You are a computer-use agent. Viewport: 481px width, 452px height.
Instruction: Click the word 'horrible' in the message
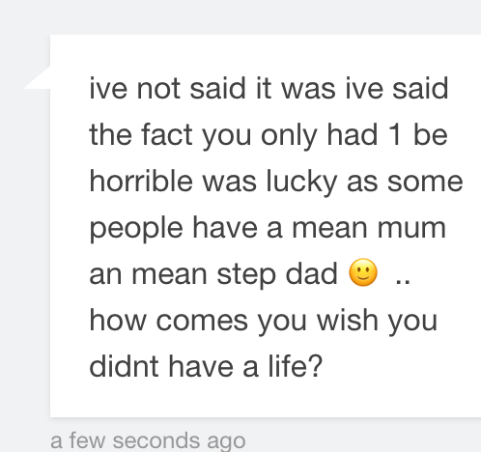[x=141, y=181]
